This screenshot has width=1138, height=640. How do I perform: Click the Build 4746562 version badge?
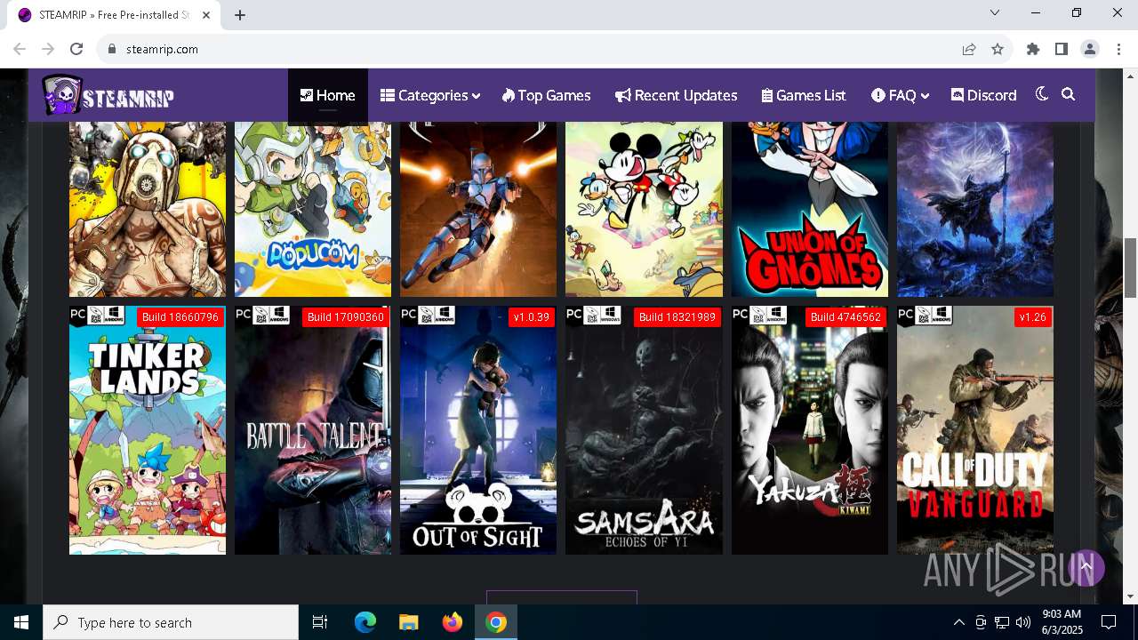(845, 317)
